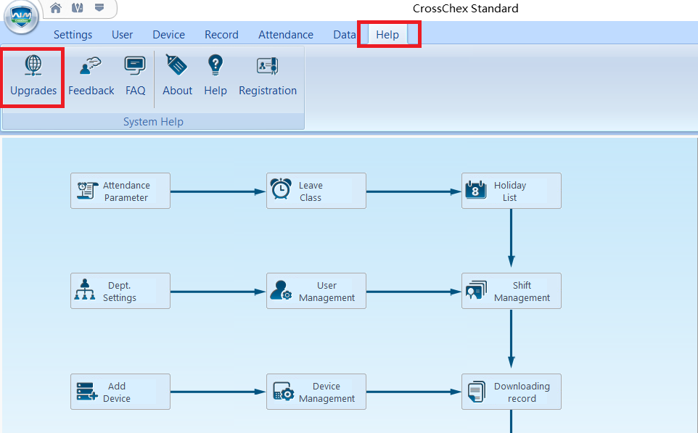698x433 pixels.
Task: Open Help question mark icon
Action: click(215, 66)
